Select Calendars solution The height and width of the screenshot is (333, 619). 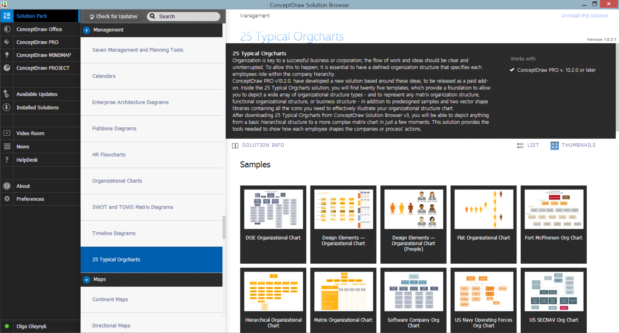click(x=152, y=76)
